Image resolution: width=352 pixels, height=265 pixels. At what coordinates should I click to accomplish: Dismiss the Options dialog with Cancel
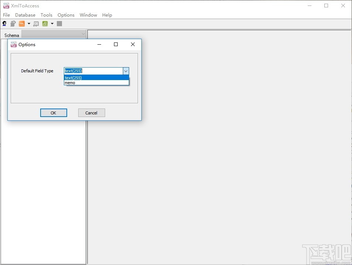coord(91,113)
